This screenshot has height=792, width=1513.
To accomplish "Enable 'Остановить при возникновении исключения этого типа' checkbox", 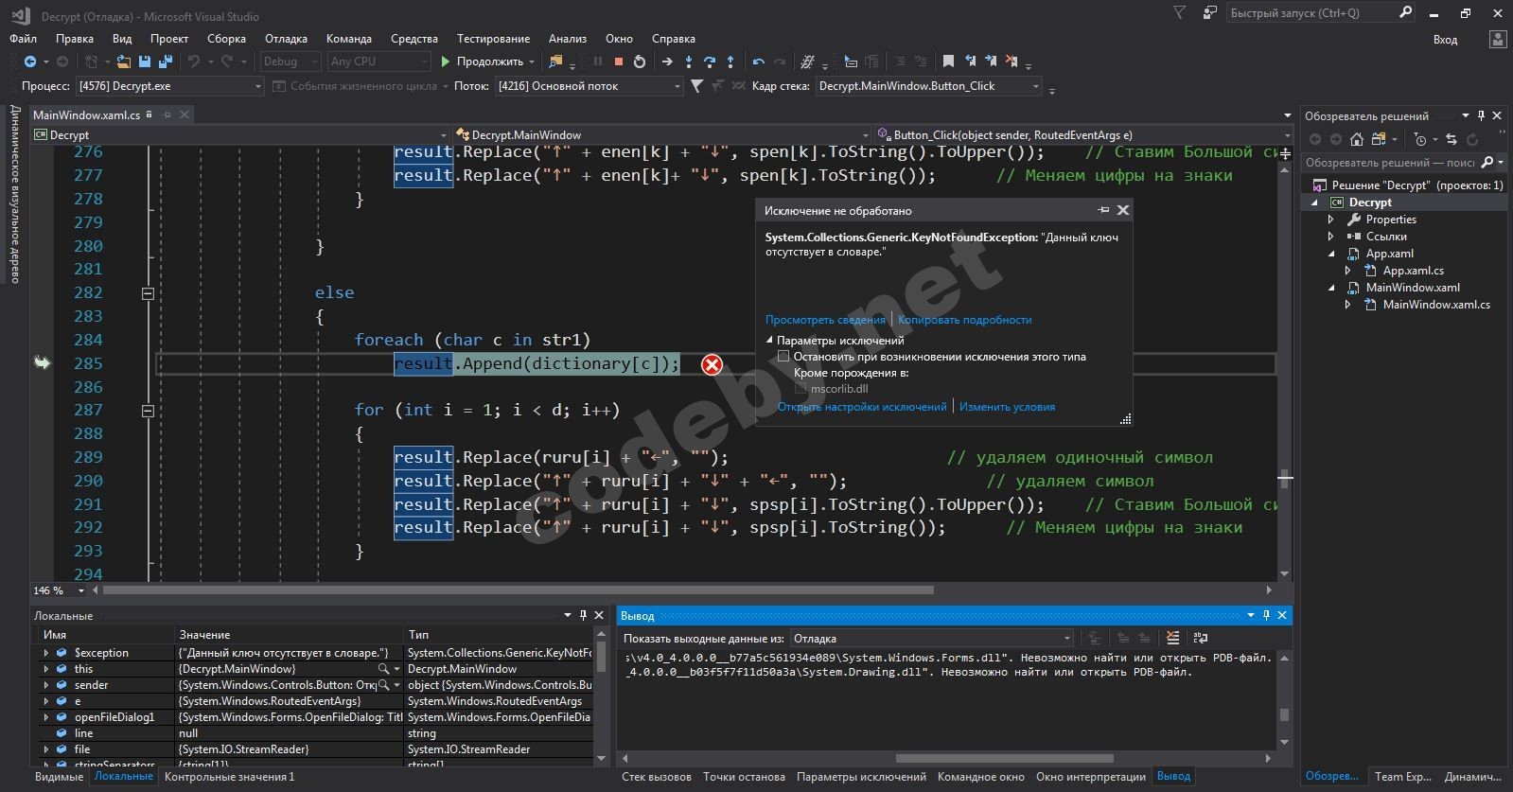I will click(x=783, y=357).
